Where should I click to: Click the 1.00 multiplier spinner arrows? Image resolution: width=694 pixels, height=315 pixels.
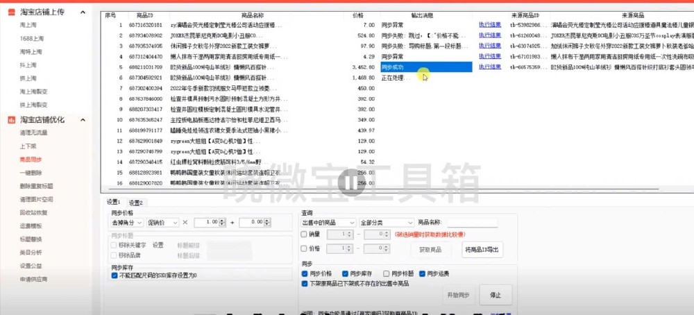(x=223, y=223)
